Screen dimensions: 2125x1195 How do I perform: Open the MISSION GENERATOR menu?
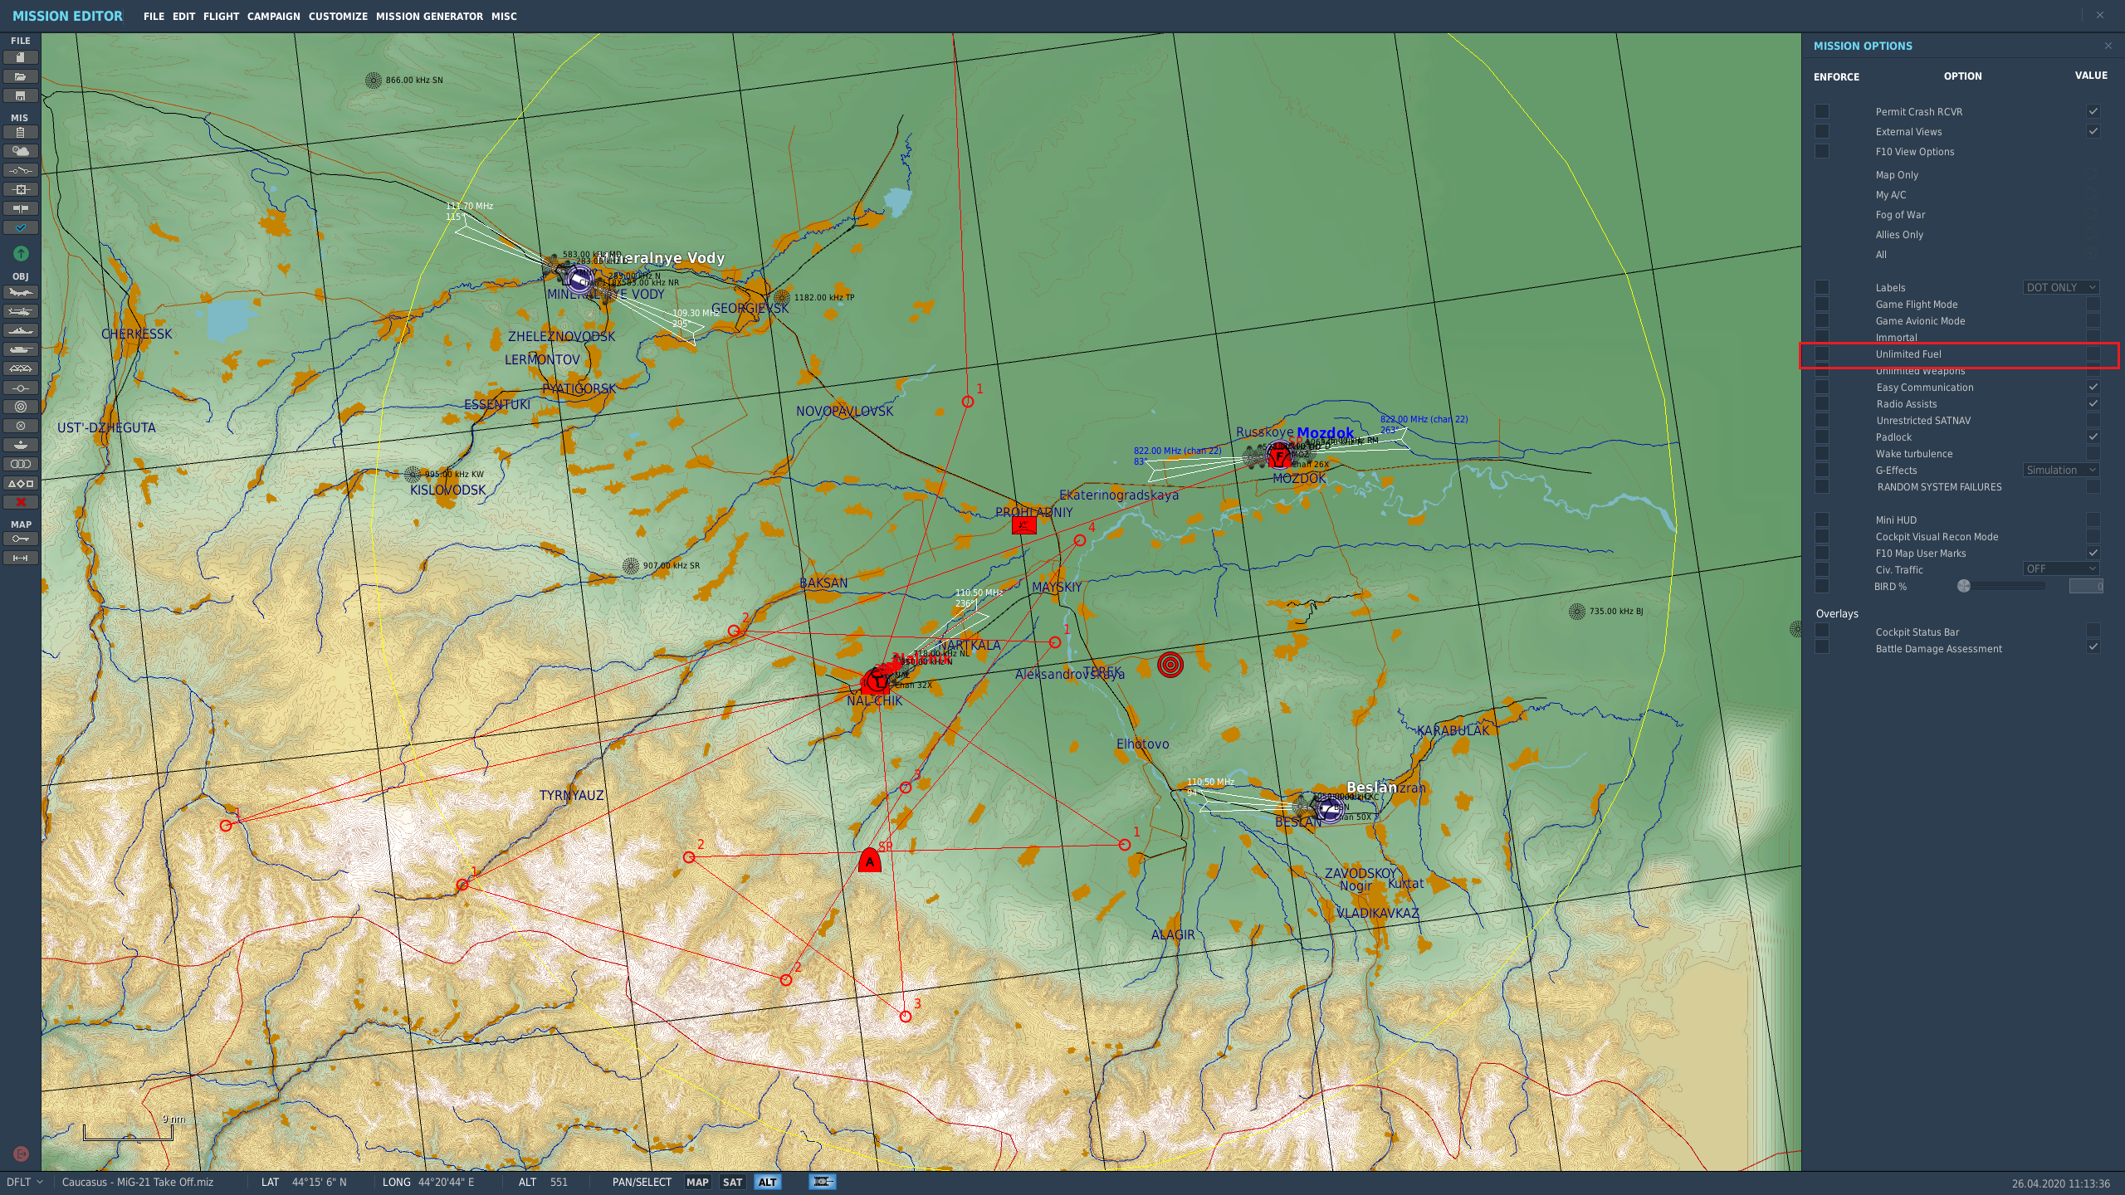tap(429, 16)
